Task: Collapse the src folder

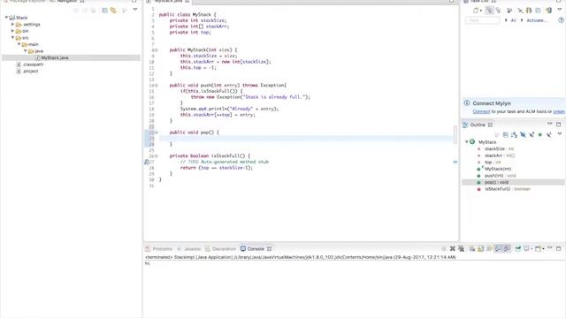Action: coord(12,37)
